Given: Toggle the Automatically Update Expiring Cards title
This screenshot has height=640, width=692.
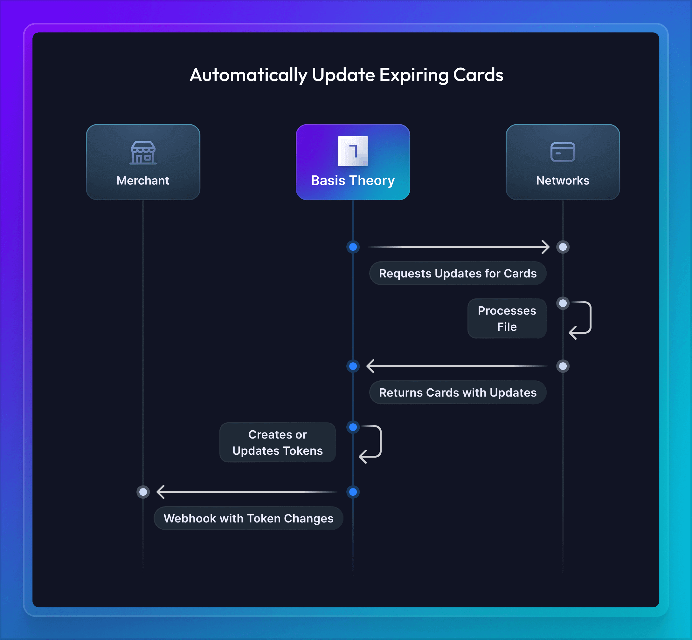Looking at the screenshot, I should pyautogui.click(x=345, y=71).
